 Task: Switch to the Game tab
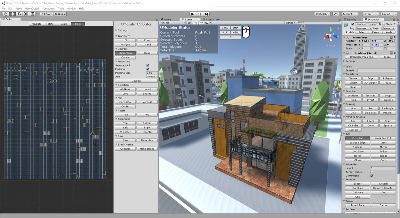(166, 20)
